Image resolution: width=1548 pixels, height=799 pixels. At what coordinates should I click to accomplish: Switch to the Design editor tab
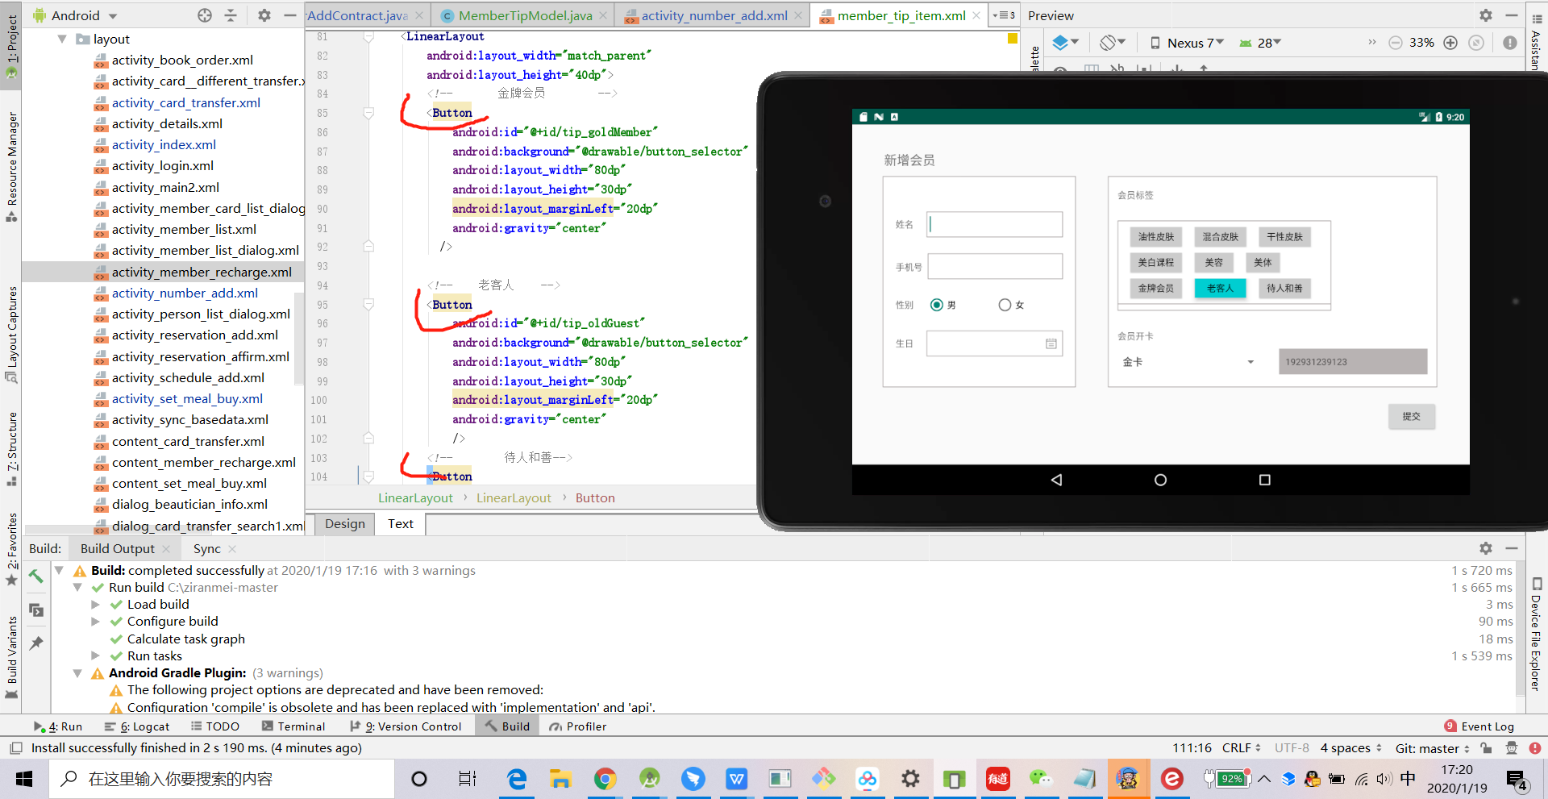(345, 524)
